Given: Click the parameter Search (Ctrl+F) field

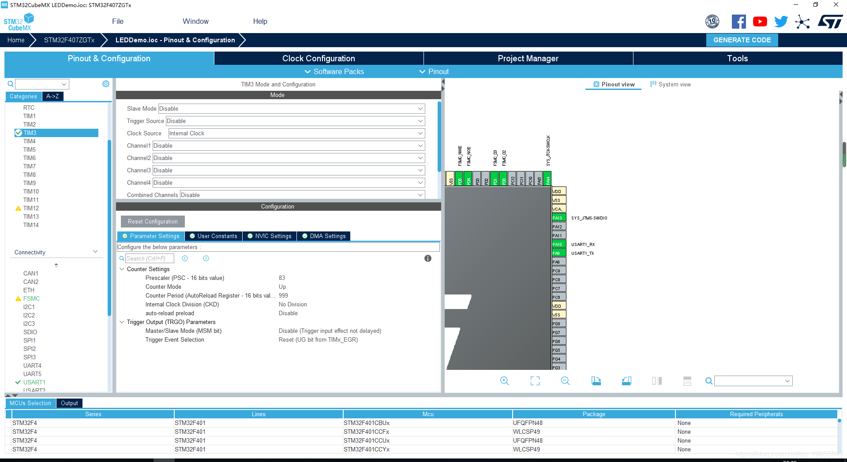Looking at the screenshot, I should (x=150, y=258).
